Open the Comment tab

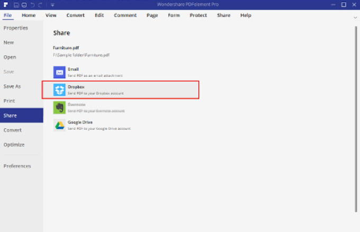tap(125, 15)
